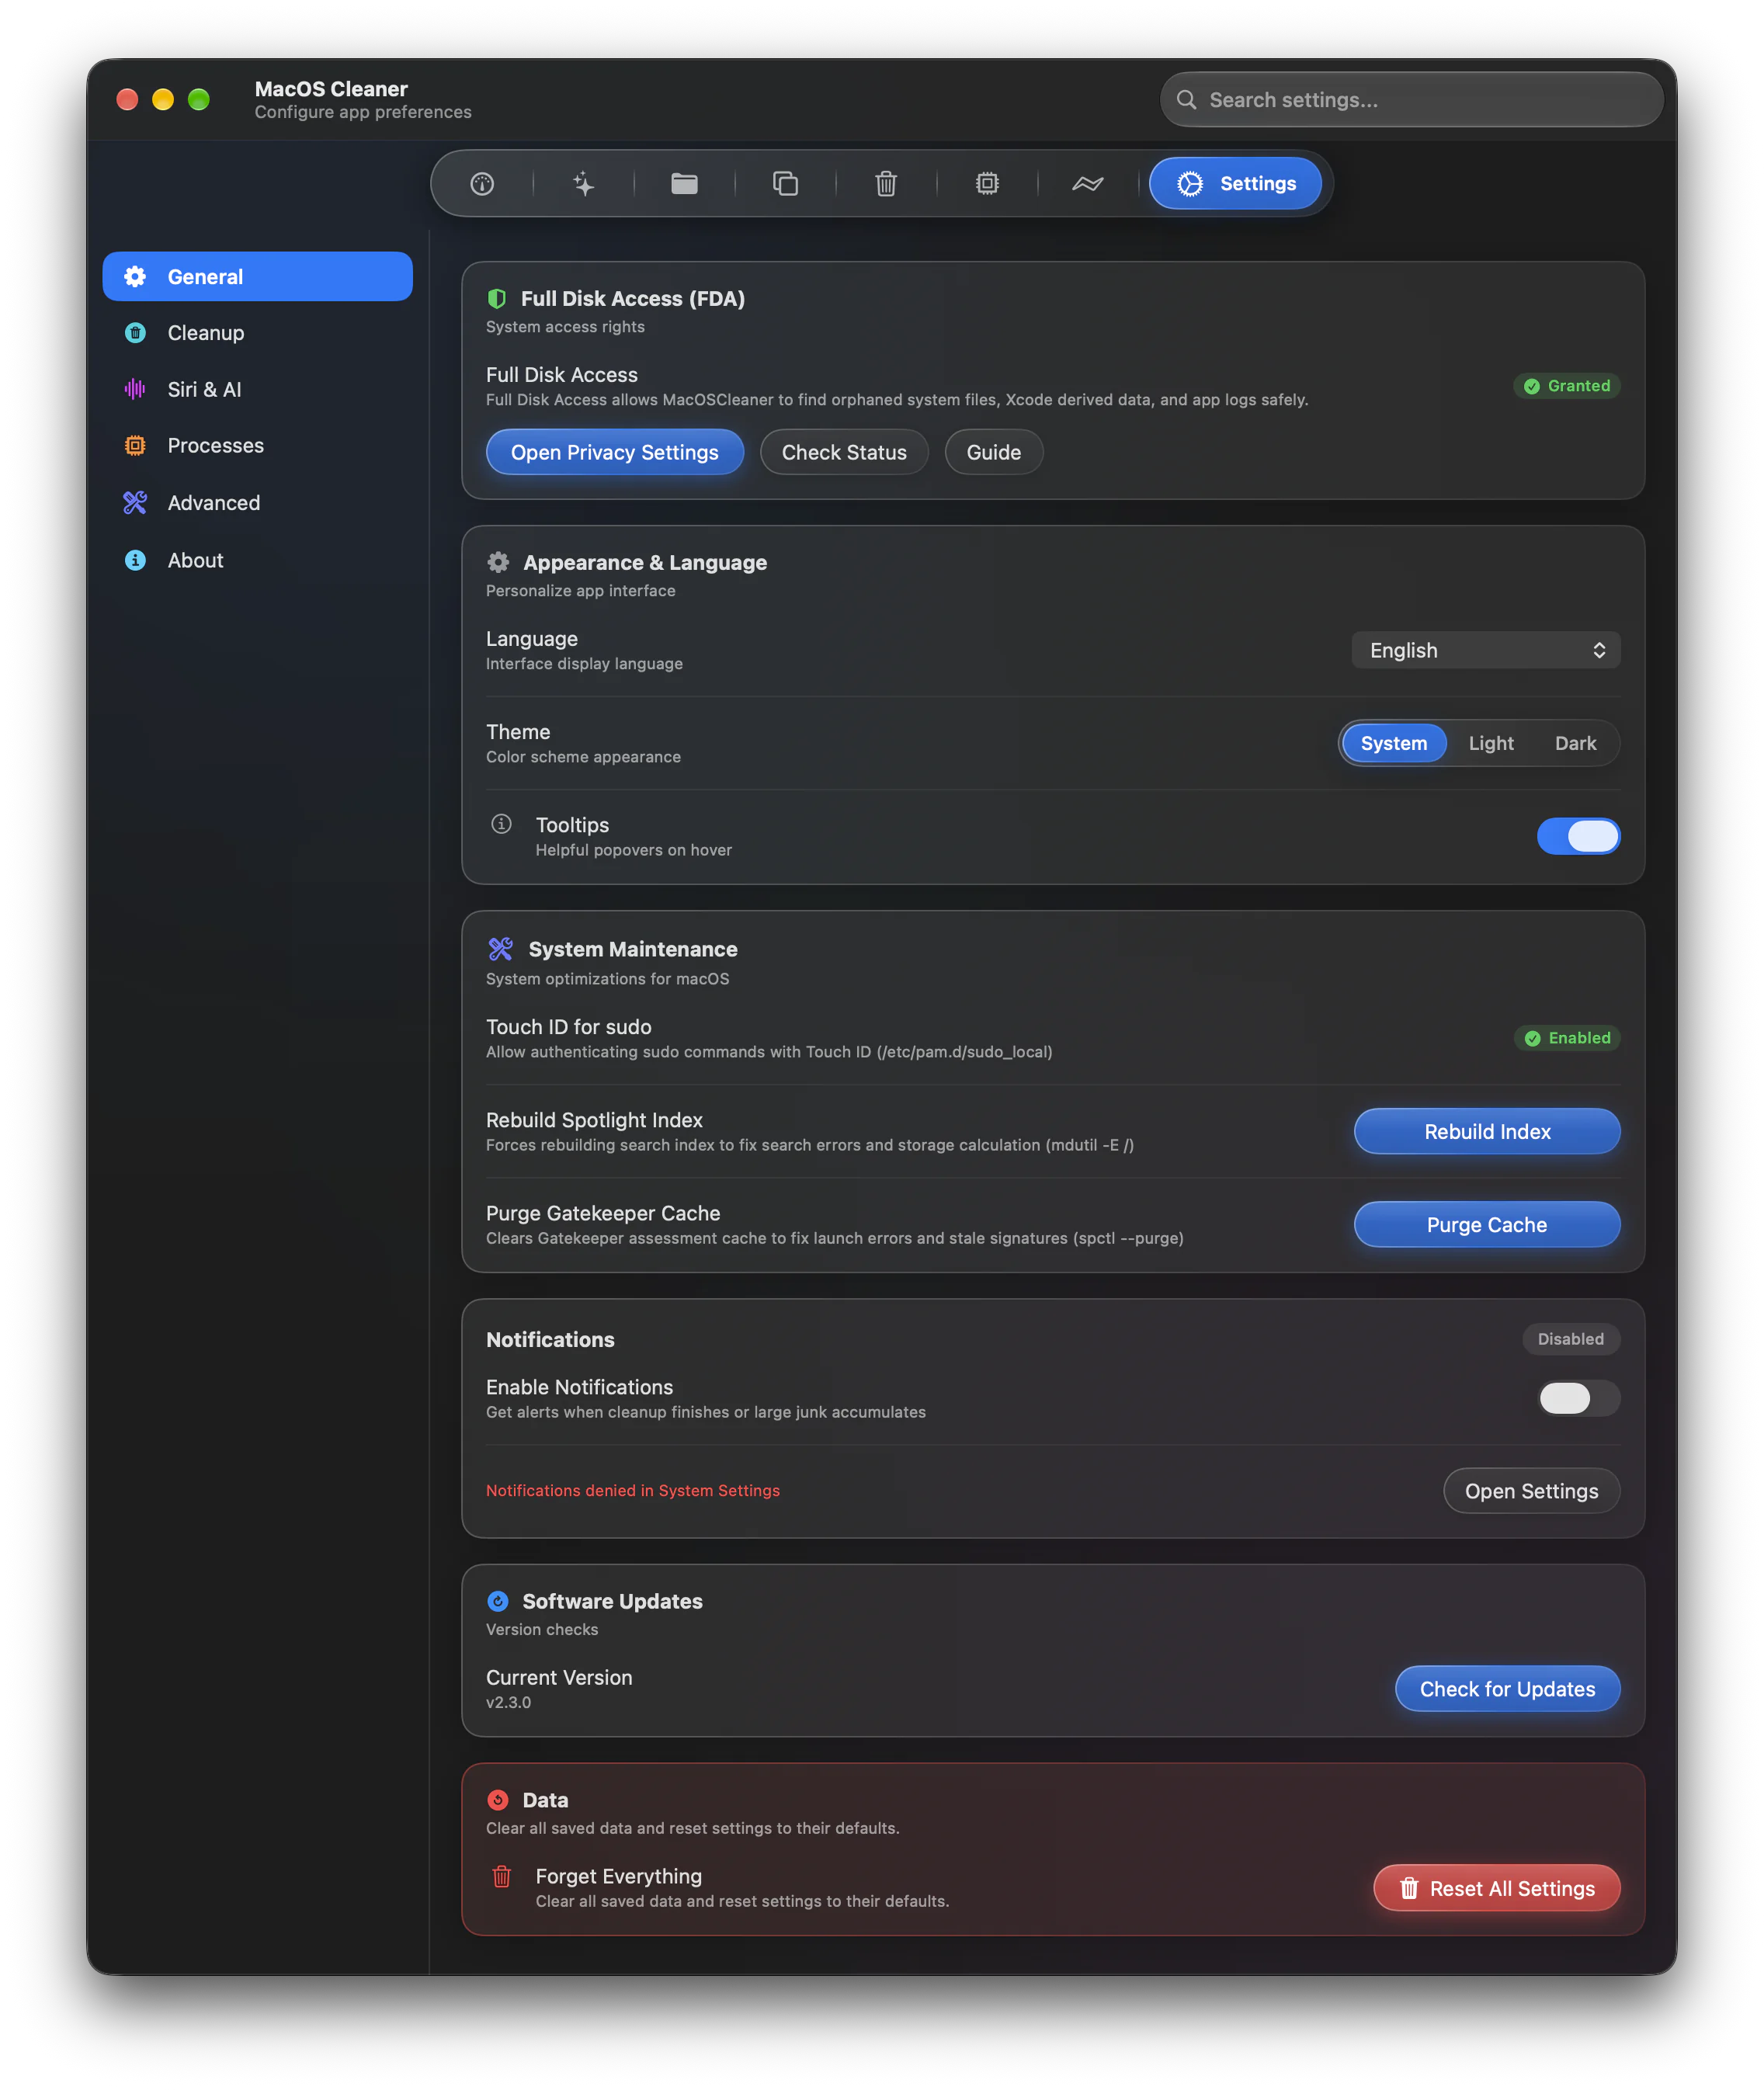Image resolution: width=1764 pixels, height=2090 pixels.
Task: Click the 'Touch ID for sudo' label
Action: [x=568, y=1028]
